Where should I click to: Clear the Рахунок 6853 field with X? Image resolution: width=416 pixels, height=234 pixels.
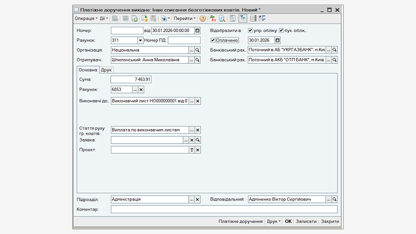(141, 89)
